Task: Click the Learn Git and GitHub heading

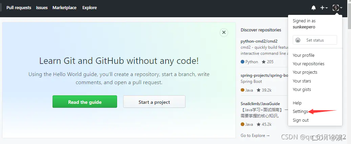Action: (119, 61)
